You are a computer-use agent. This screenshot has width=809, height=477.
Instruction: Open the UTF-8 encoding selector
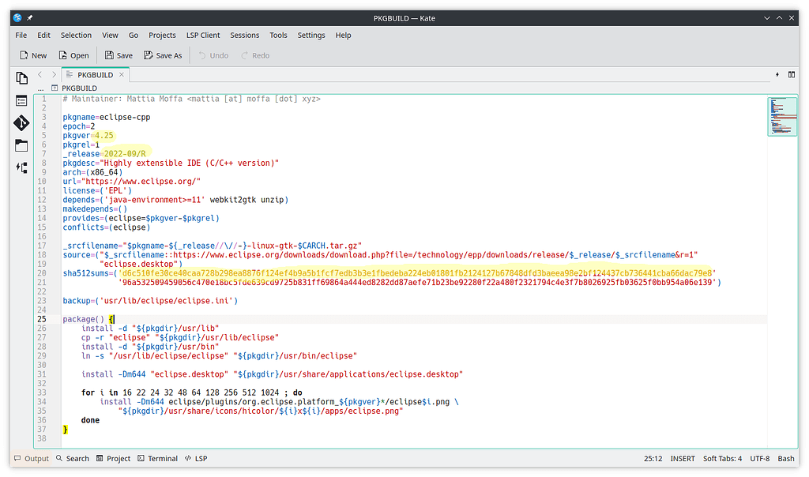pos(759,458)
